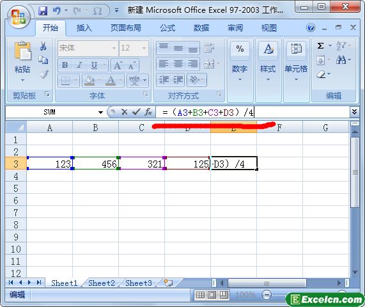The height and width of the screenshot is (307, 365).
Task: Switch to the 公式 ribbon tab
Action: (x=167, y=28)
